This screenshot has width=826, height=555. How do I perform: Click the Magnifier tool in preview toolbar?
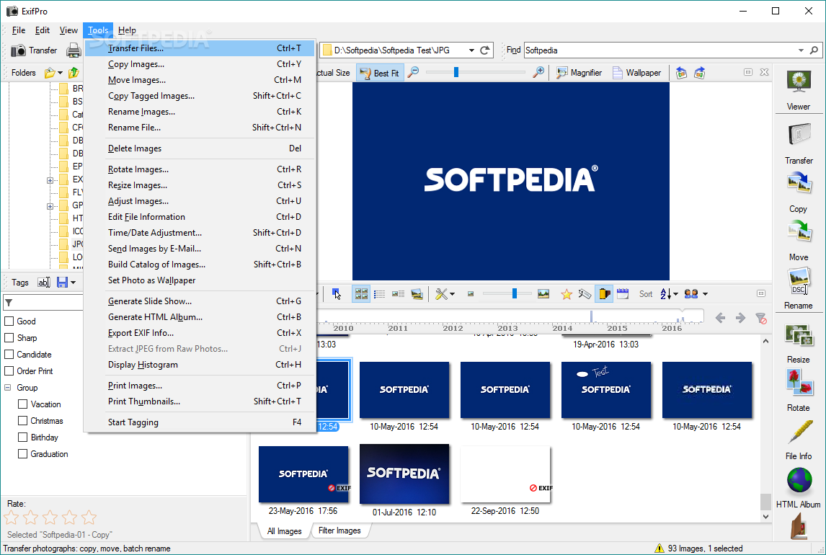pyautogui.click(x=579, y=73)
